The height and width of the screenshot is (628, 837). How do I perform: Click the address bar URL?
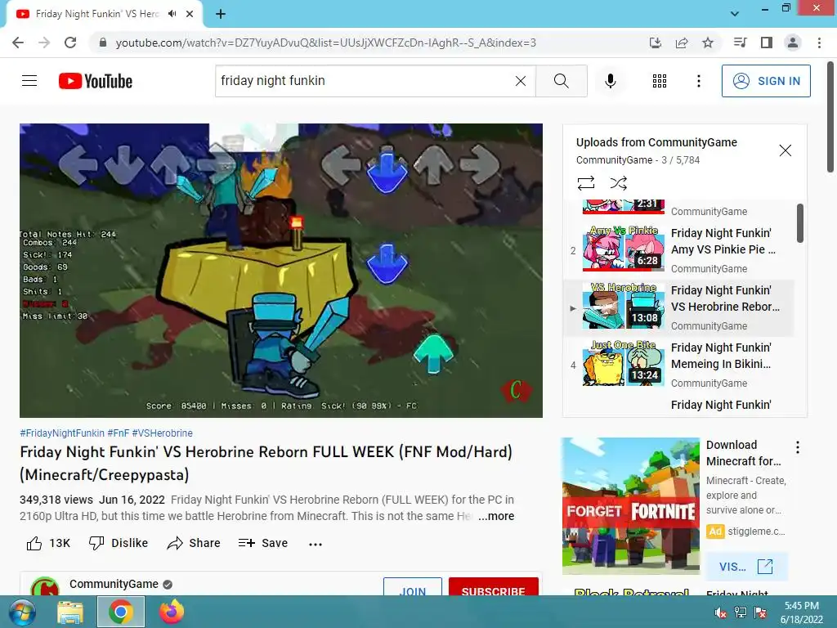pos(325,43)
